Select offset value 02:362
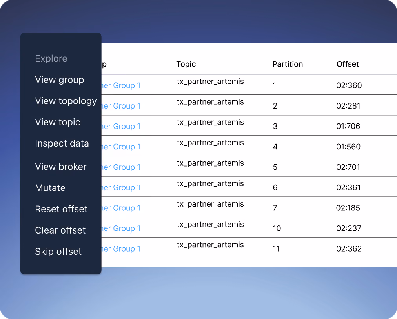 pos(349,249)
